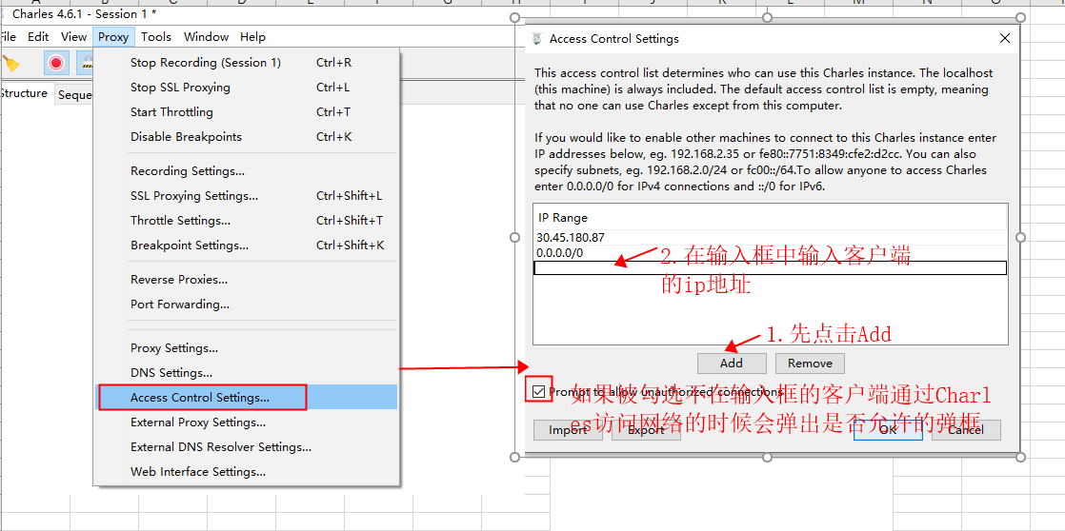Open Breakpoint Settings...
Screen dimensions: 1065x531
(246, 245)
